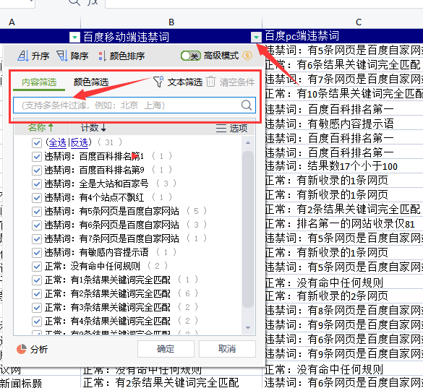Select cell 正常：有新收录的2条网页

click(x=343, y=296)
